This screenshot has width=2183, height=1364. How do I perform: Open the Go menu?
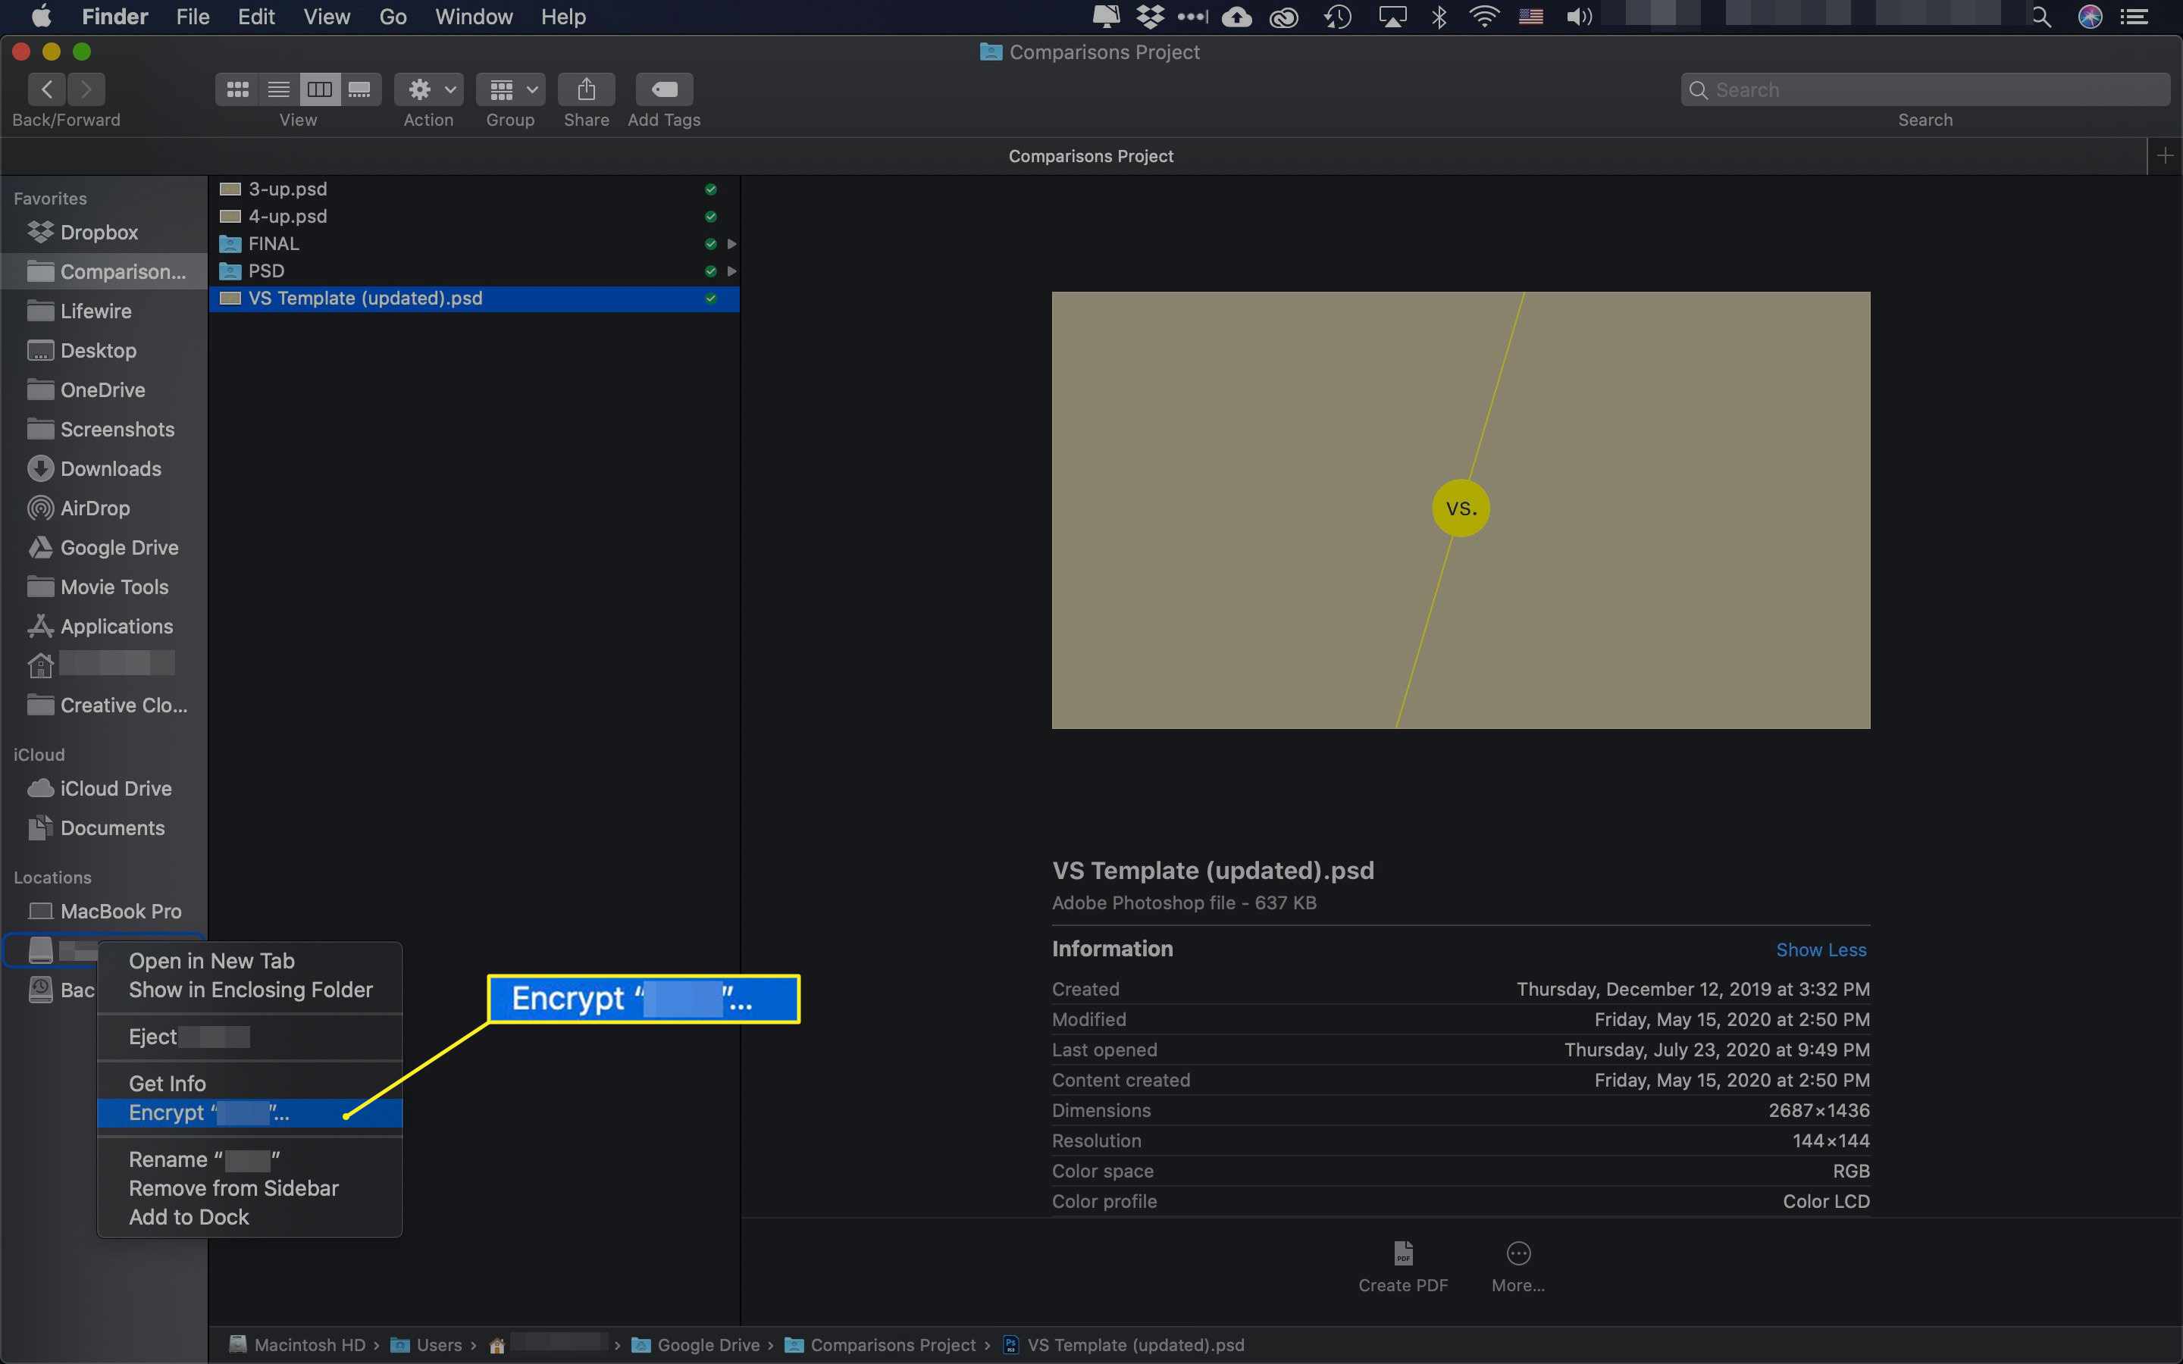(x=393, y=16)
